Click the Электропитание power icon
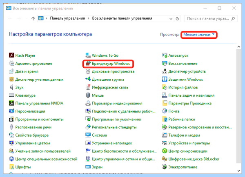245x177 pixels. [165, 167]
